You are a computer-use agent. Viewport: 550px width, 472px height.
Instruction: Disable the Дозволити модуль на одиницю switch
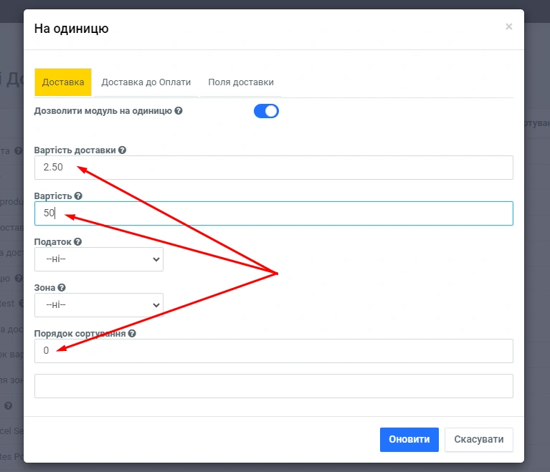[x=266, y=111]
